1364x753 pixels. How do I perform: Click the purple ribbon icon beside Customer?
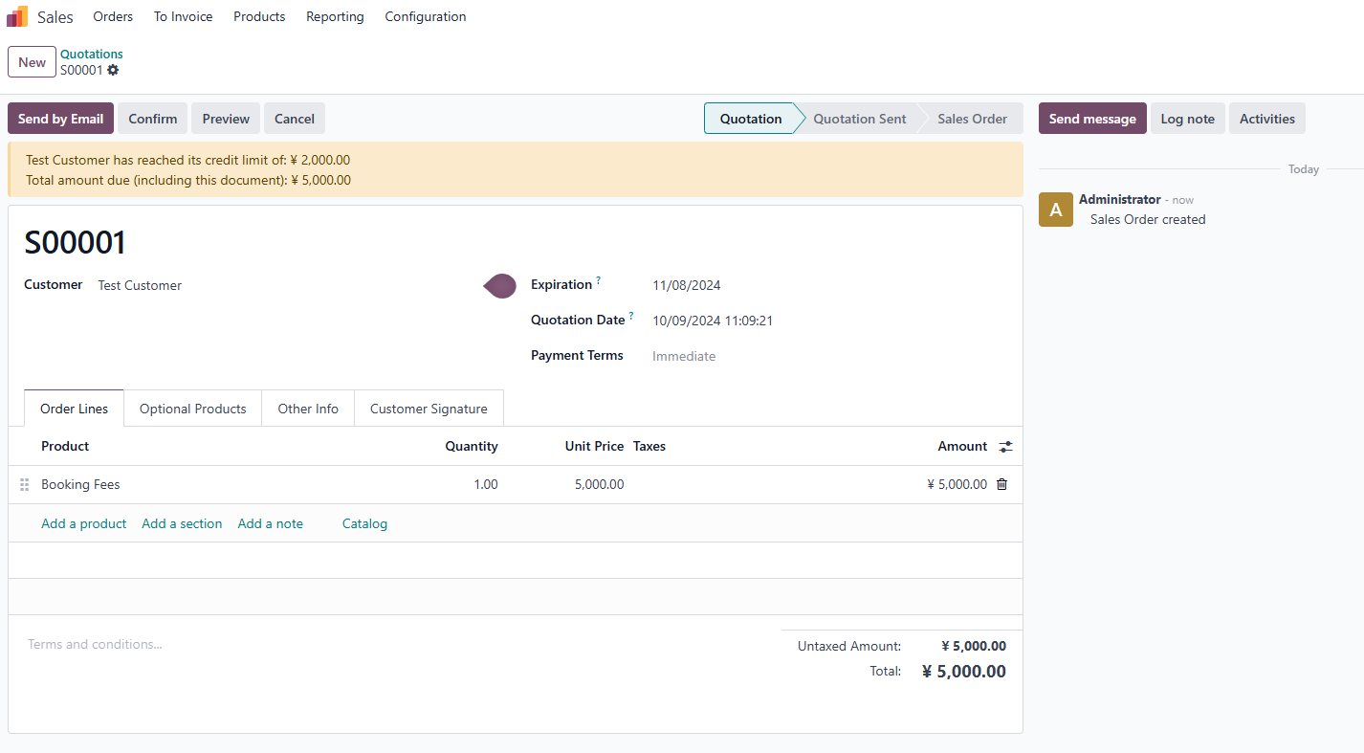click(x=500, y=285)
